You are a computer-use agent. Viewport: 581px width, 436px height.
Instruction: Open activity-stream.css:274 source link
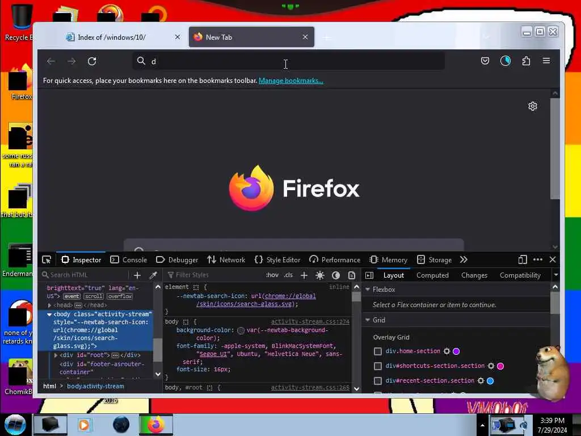click(x=310, y=321)
